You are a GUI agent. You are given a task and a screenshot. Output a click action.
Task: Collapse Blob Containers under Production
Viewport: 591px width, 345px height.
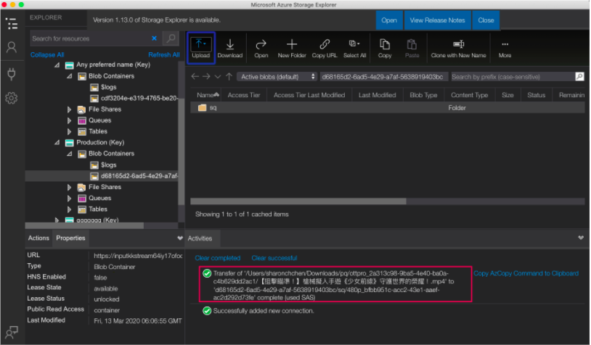point(70,154)
